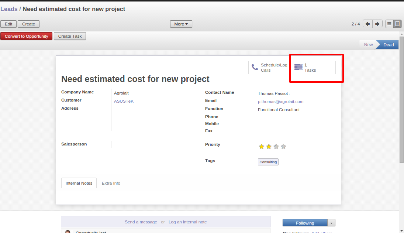Click the Following button
This screenshot has width=404, height=233.
click(305, 223)
